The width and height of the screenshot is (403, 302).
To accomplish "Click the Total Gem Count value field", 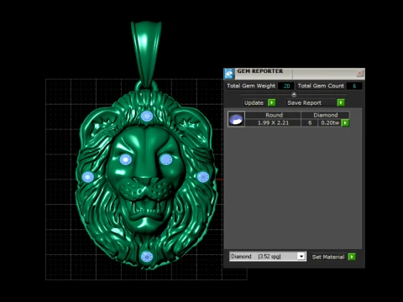I will 354,86.
